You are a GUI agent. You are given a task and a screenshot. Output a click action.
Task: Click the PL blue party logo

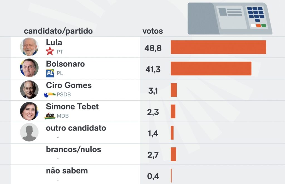tap(50, 73)
